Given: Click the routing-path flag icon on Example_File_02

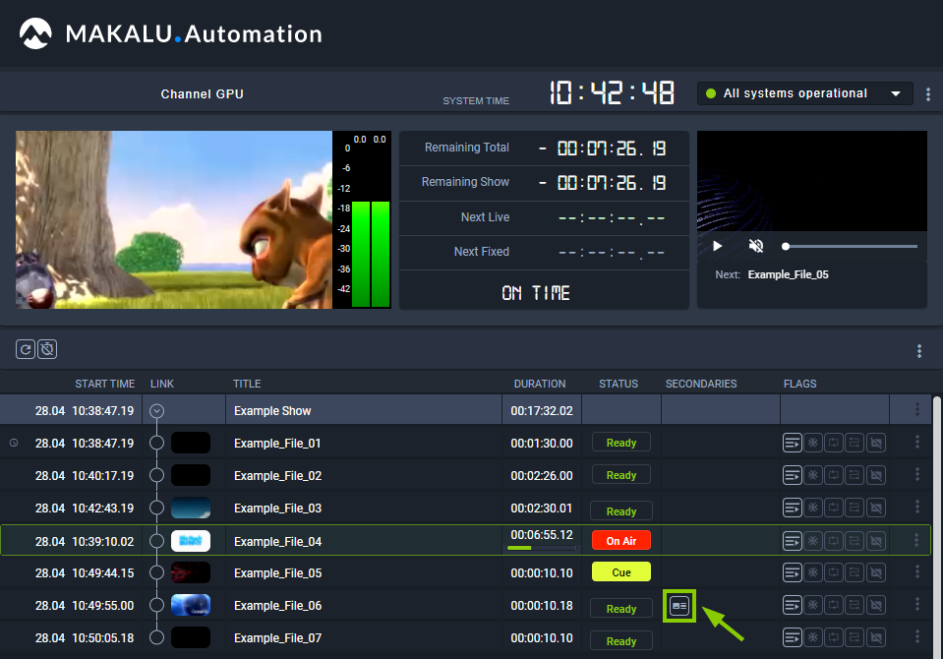Looking at the screenshot, I should (x=855, y=475).
